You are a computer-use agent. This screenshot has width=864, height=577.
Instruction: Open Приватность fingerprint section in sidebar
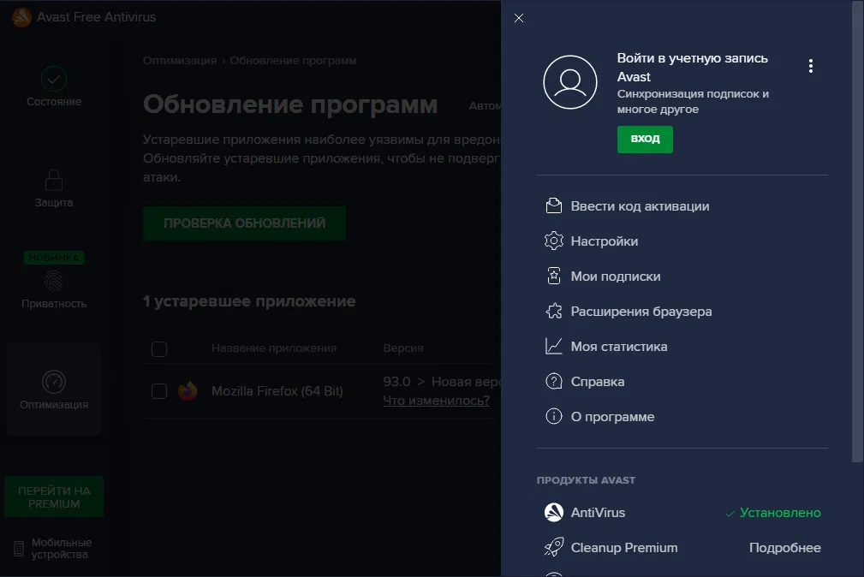tap(53, 289)
